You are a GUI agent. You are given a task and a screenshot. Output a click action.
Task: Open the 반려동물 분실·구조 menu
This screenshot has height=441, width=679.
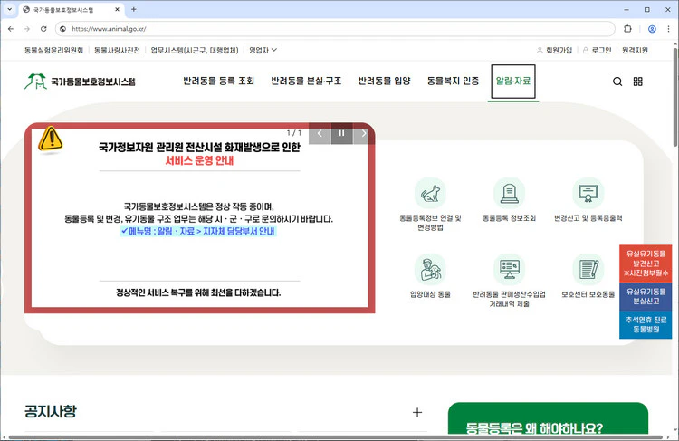click(306, 81)
